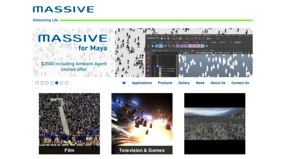Screen dimensions: 282x159
Task: Click the Simulating Life tagline
Action: coord(45,20)
